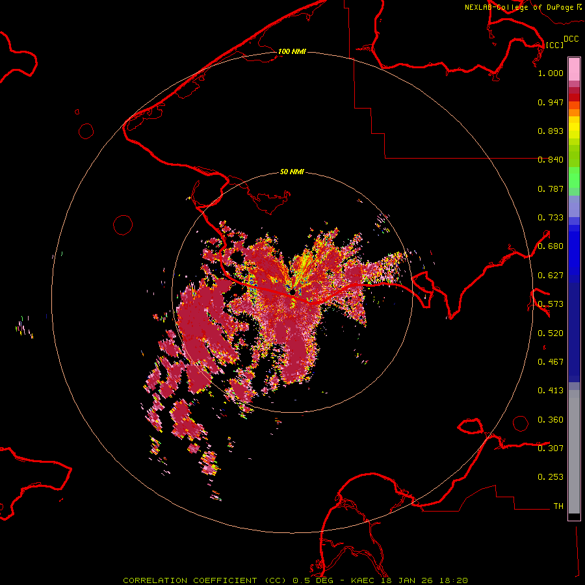Select the 0.360 value on the color scale
Image resolution: width=585 pixels, height=585 pixels.
551,420
